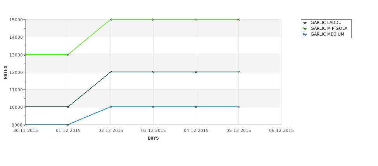Viewport: 378px width, 166px height.
Task: Click the DAYS axis title
Action: click(x=153, y=139)
